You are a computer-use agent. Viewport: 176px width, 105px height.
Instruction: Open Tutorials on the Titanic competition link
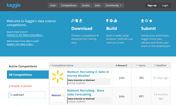(x=25, y=35)
